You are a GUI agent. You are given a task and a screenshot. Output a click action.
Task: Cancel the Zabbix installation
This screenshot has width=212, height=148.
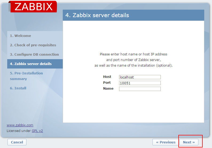17,142
